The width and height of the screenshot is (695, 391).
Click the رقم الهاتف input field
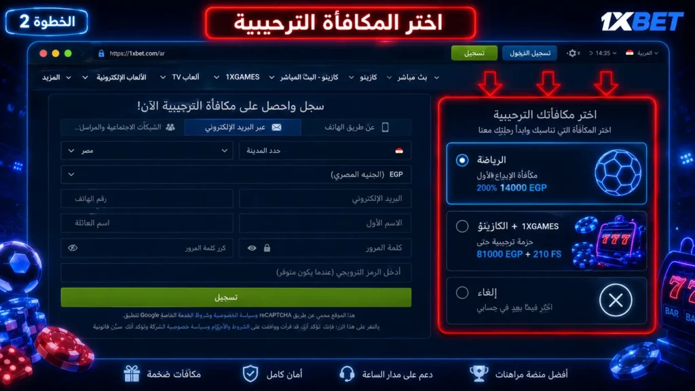[147, 199]
